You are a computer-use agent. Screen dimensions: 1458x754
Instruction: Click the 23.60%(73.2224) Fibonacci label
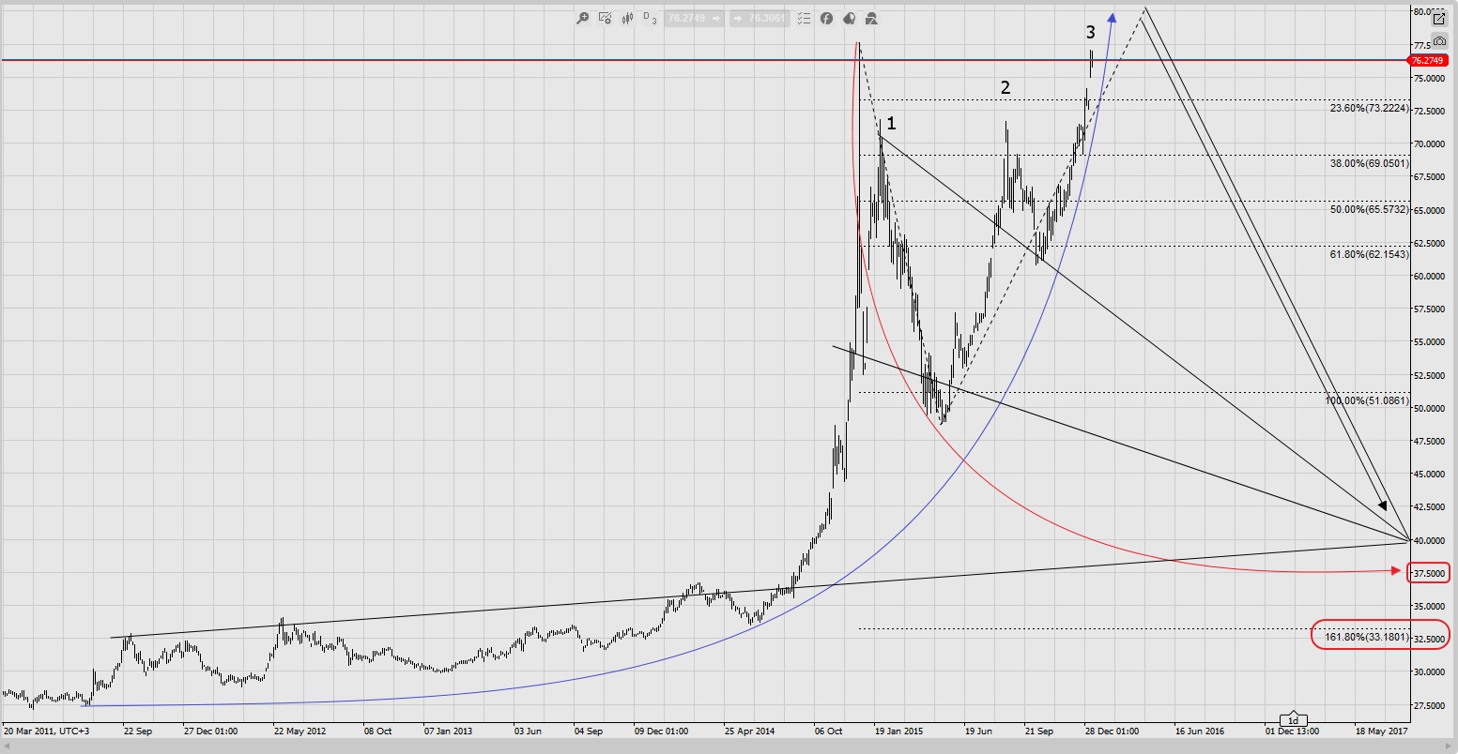pyautogui.click(x=1370, y=109)
